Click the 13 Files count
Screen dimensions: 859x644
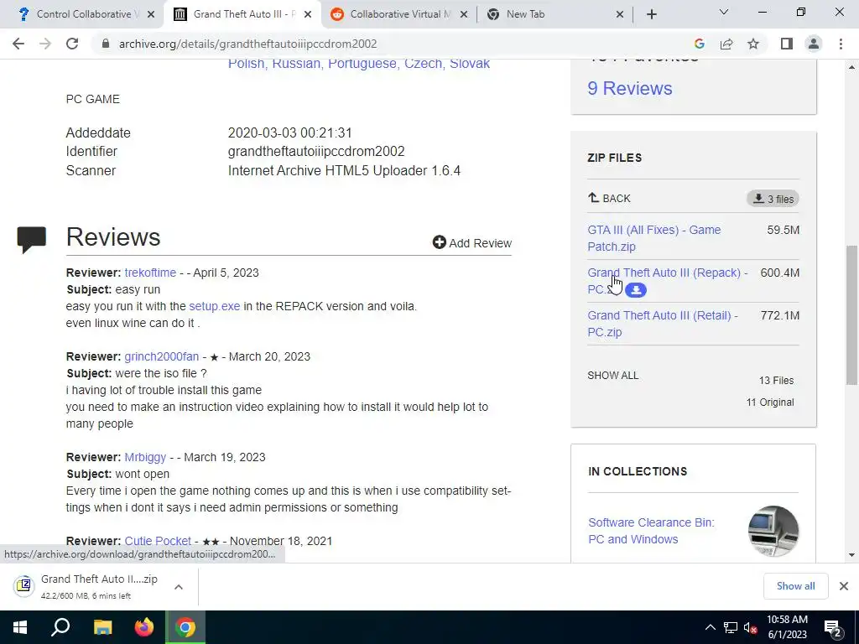776,381
